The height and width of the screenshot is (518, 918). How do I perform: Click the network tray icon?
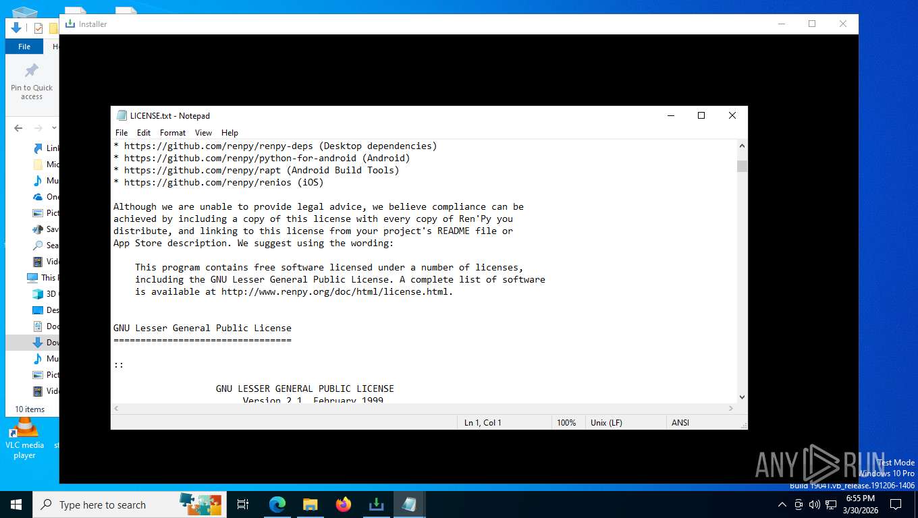[831, 505]
